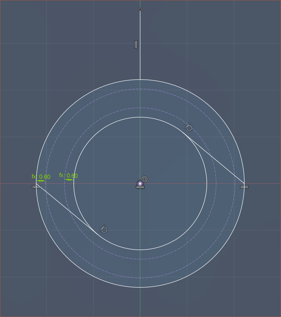Click the upper-right tangent constraint glyph
Screen dimensions: 281x317
(x=189, y=127)
